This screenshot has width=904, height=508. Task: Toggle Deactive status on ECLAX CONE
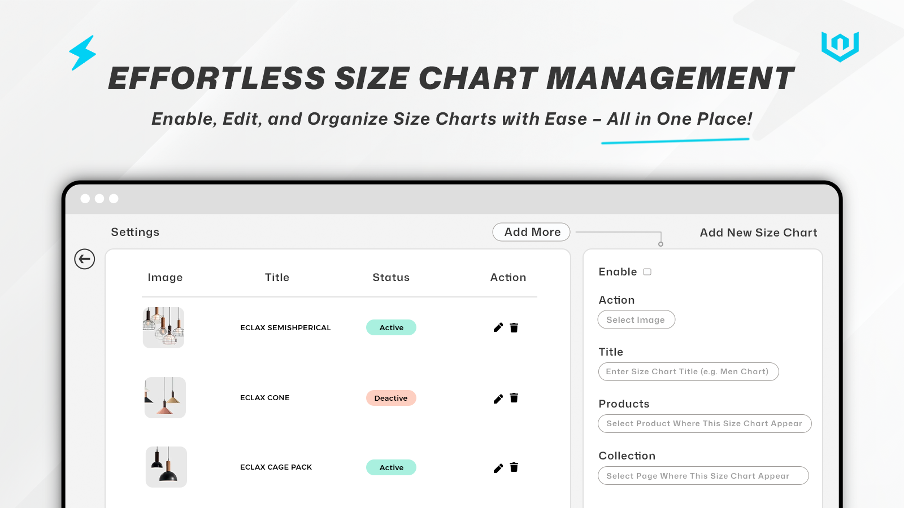tap(391, 398)
